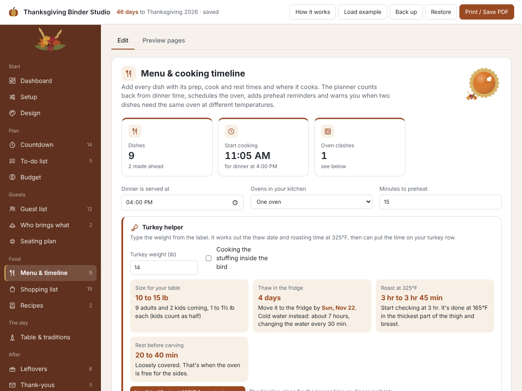The image size is (522, 391).
Task: Open Dashboard in the sidebar
Action: click(50, 81)
